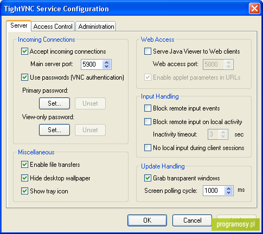Screen dimensions: 263x234
Task: Click the Main server port field 5900
Action: (92, 64)
